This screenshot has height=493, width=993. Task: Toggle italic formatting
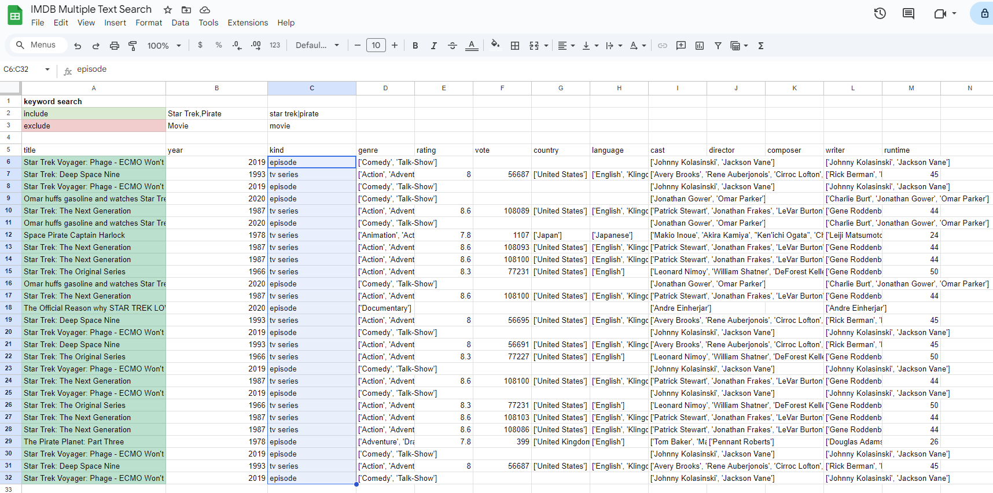pyautogui.click(x=433, y=46)
